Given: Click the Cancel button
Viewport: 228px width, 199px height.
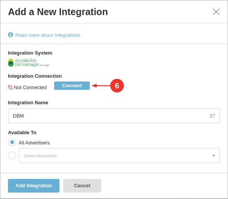Looking at the screenshot, I should [82, 186].
